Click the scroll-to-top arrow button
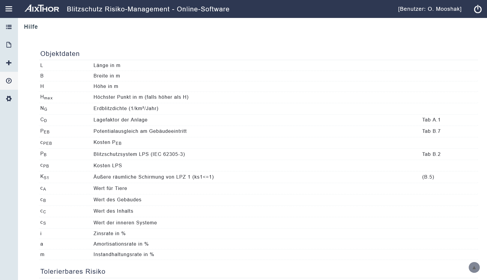 point(474,267)
